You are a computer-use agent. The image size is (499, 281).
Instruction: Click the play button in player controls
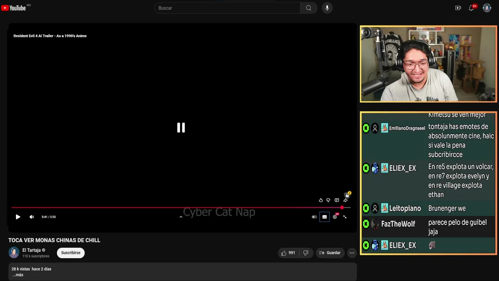pyautogui.click(x=18, y=217)
